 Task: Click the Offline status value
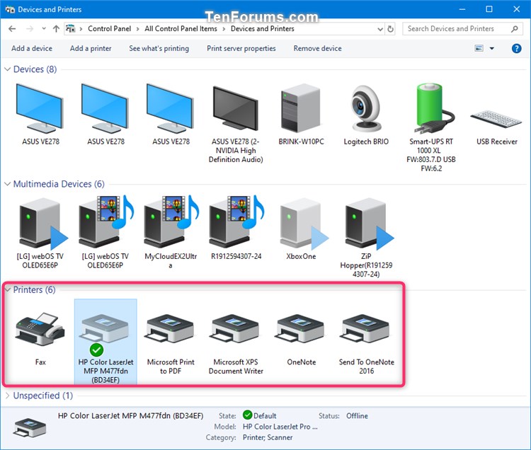357,416
